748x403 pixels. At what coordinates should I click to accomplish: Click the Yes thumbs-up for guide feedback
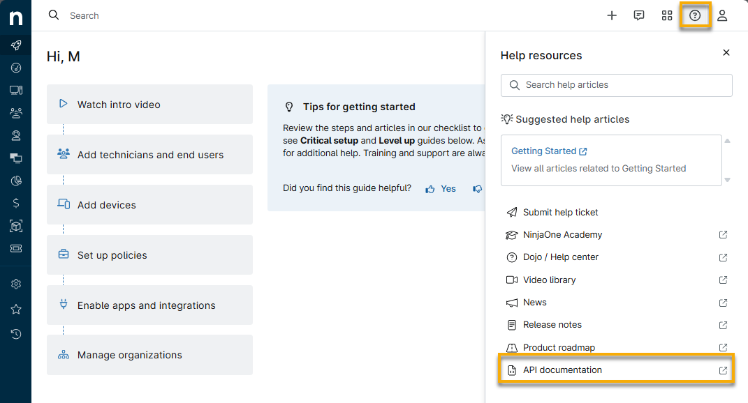(x=441, y=188)
